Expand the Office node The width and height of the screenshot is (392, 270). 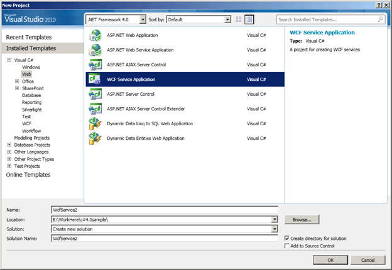point(17,81)
